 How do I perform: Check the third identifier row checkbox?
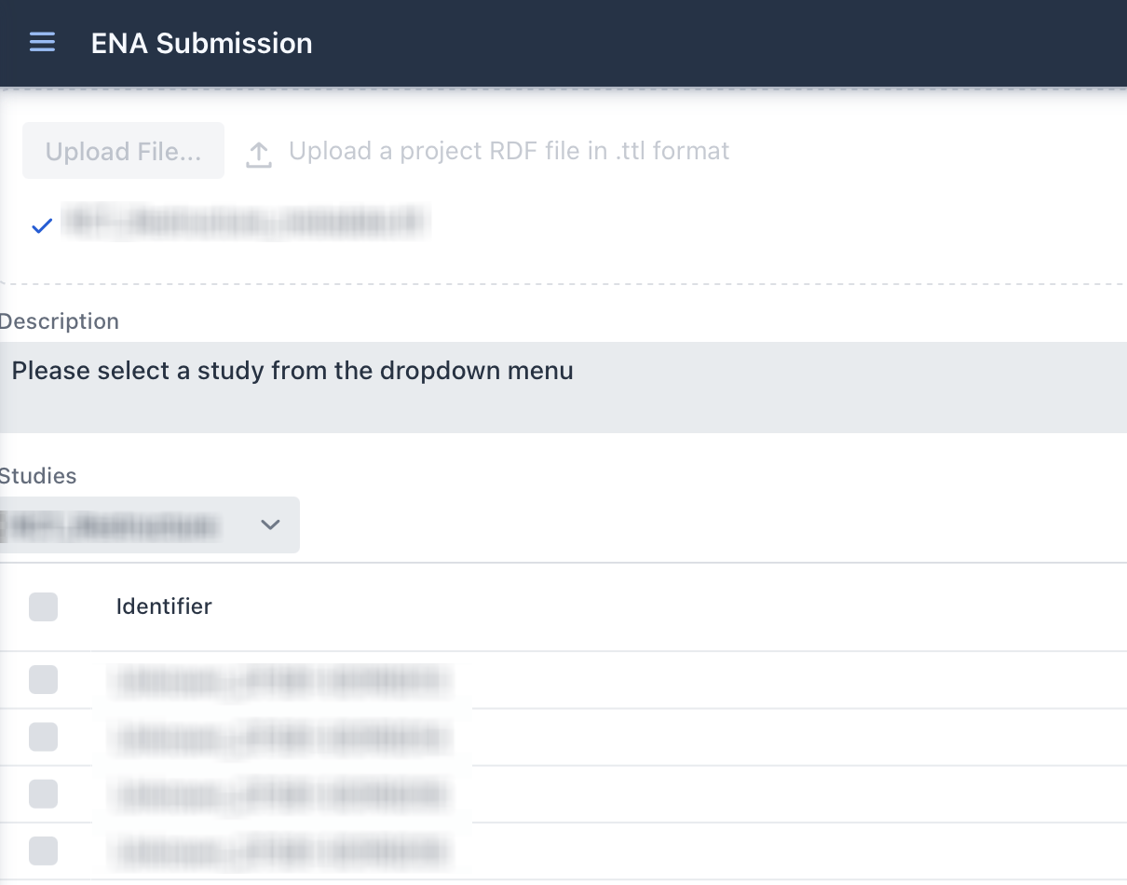click(x=43, y=794)
